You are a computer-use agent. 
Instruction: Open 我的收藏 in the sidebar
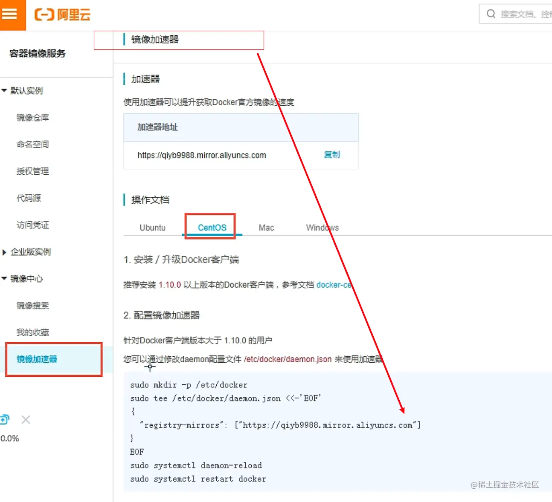33,332
